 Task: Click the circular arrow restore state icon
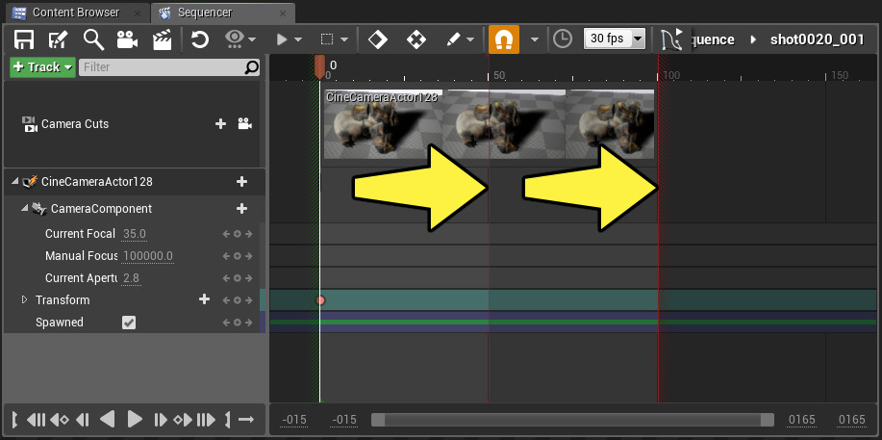coord(200,39)
